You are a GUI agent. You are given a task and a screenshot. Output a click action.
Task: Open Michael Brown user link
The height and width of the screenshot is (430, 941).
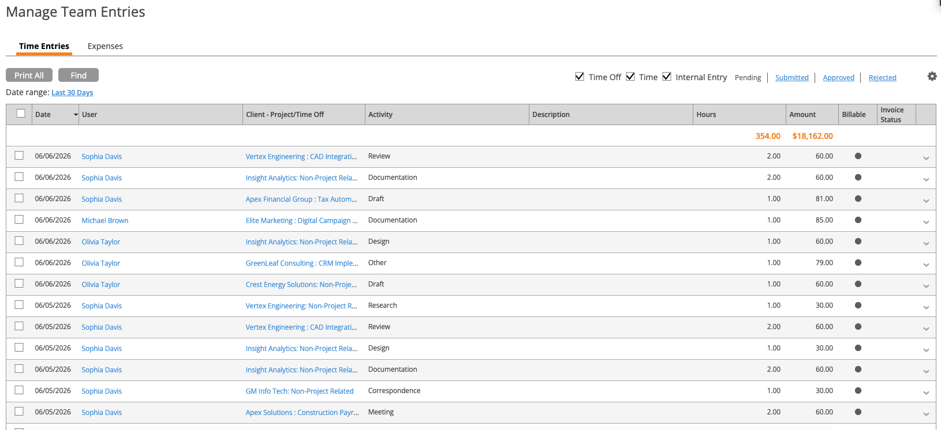pyautogui.click(x=105, y=221)
